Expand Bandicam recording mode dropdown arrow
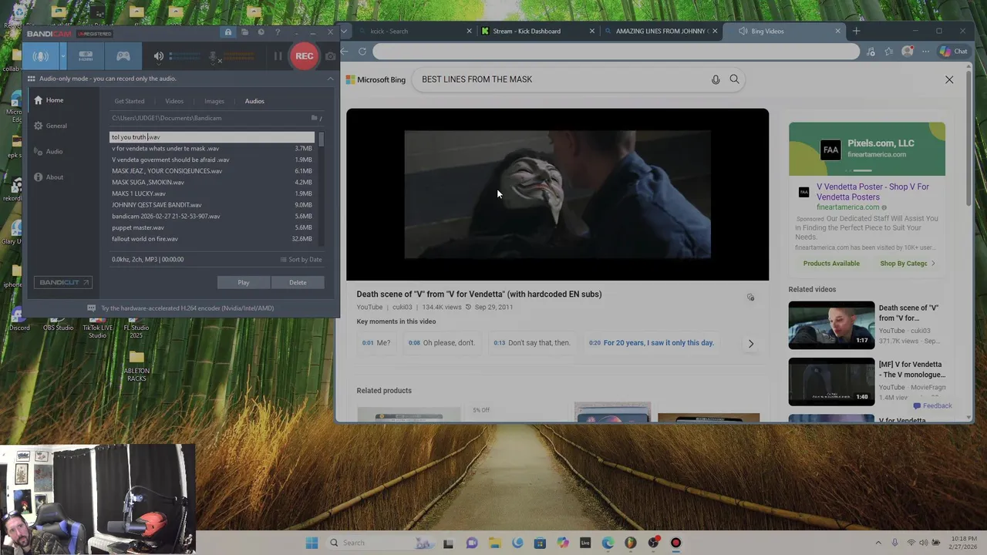Screen dimensions: 987x555 63,56
